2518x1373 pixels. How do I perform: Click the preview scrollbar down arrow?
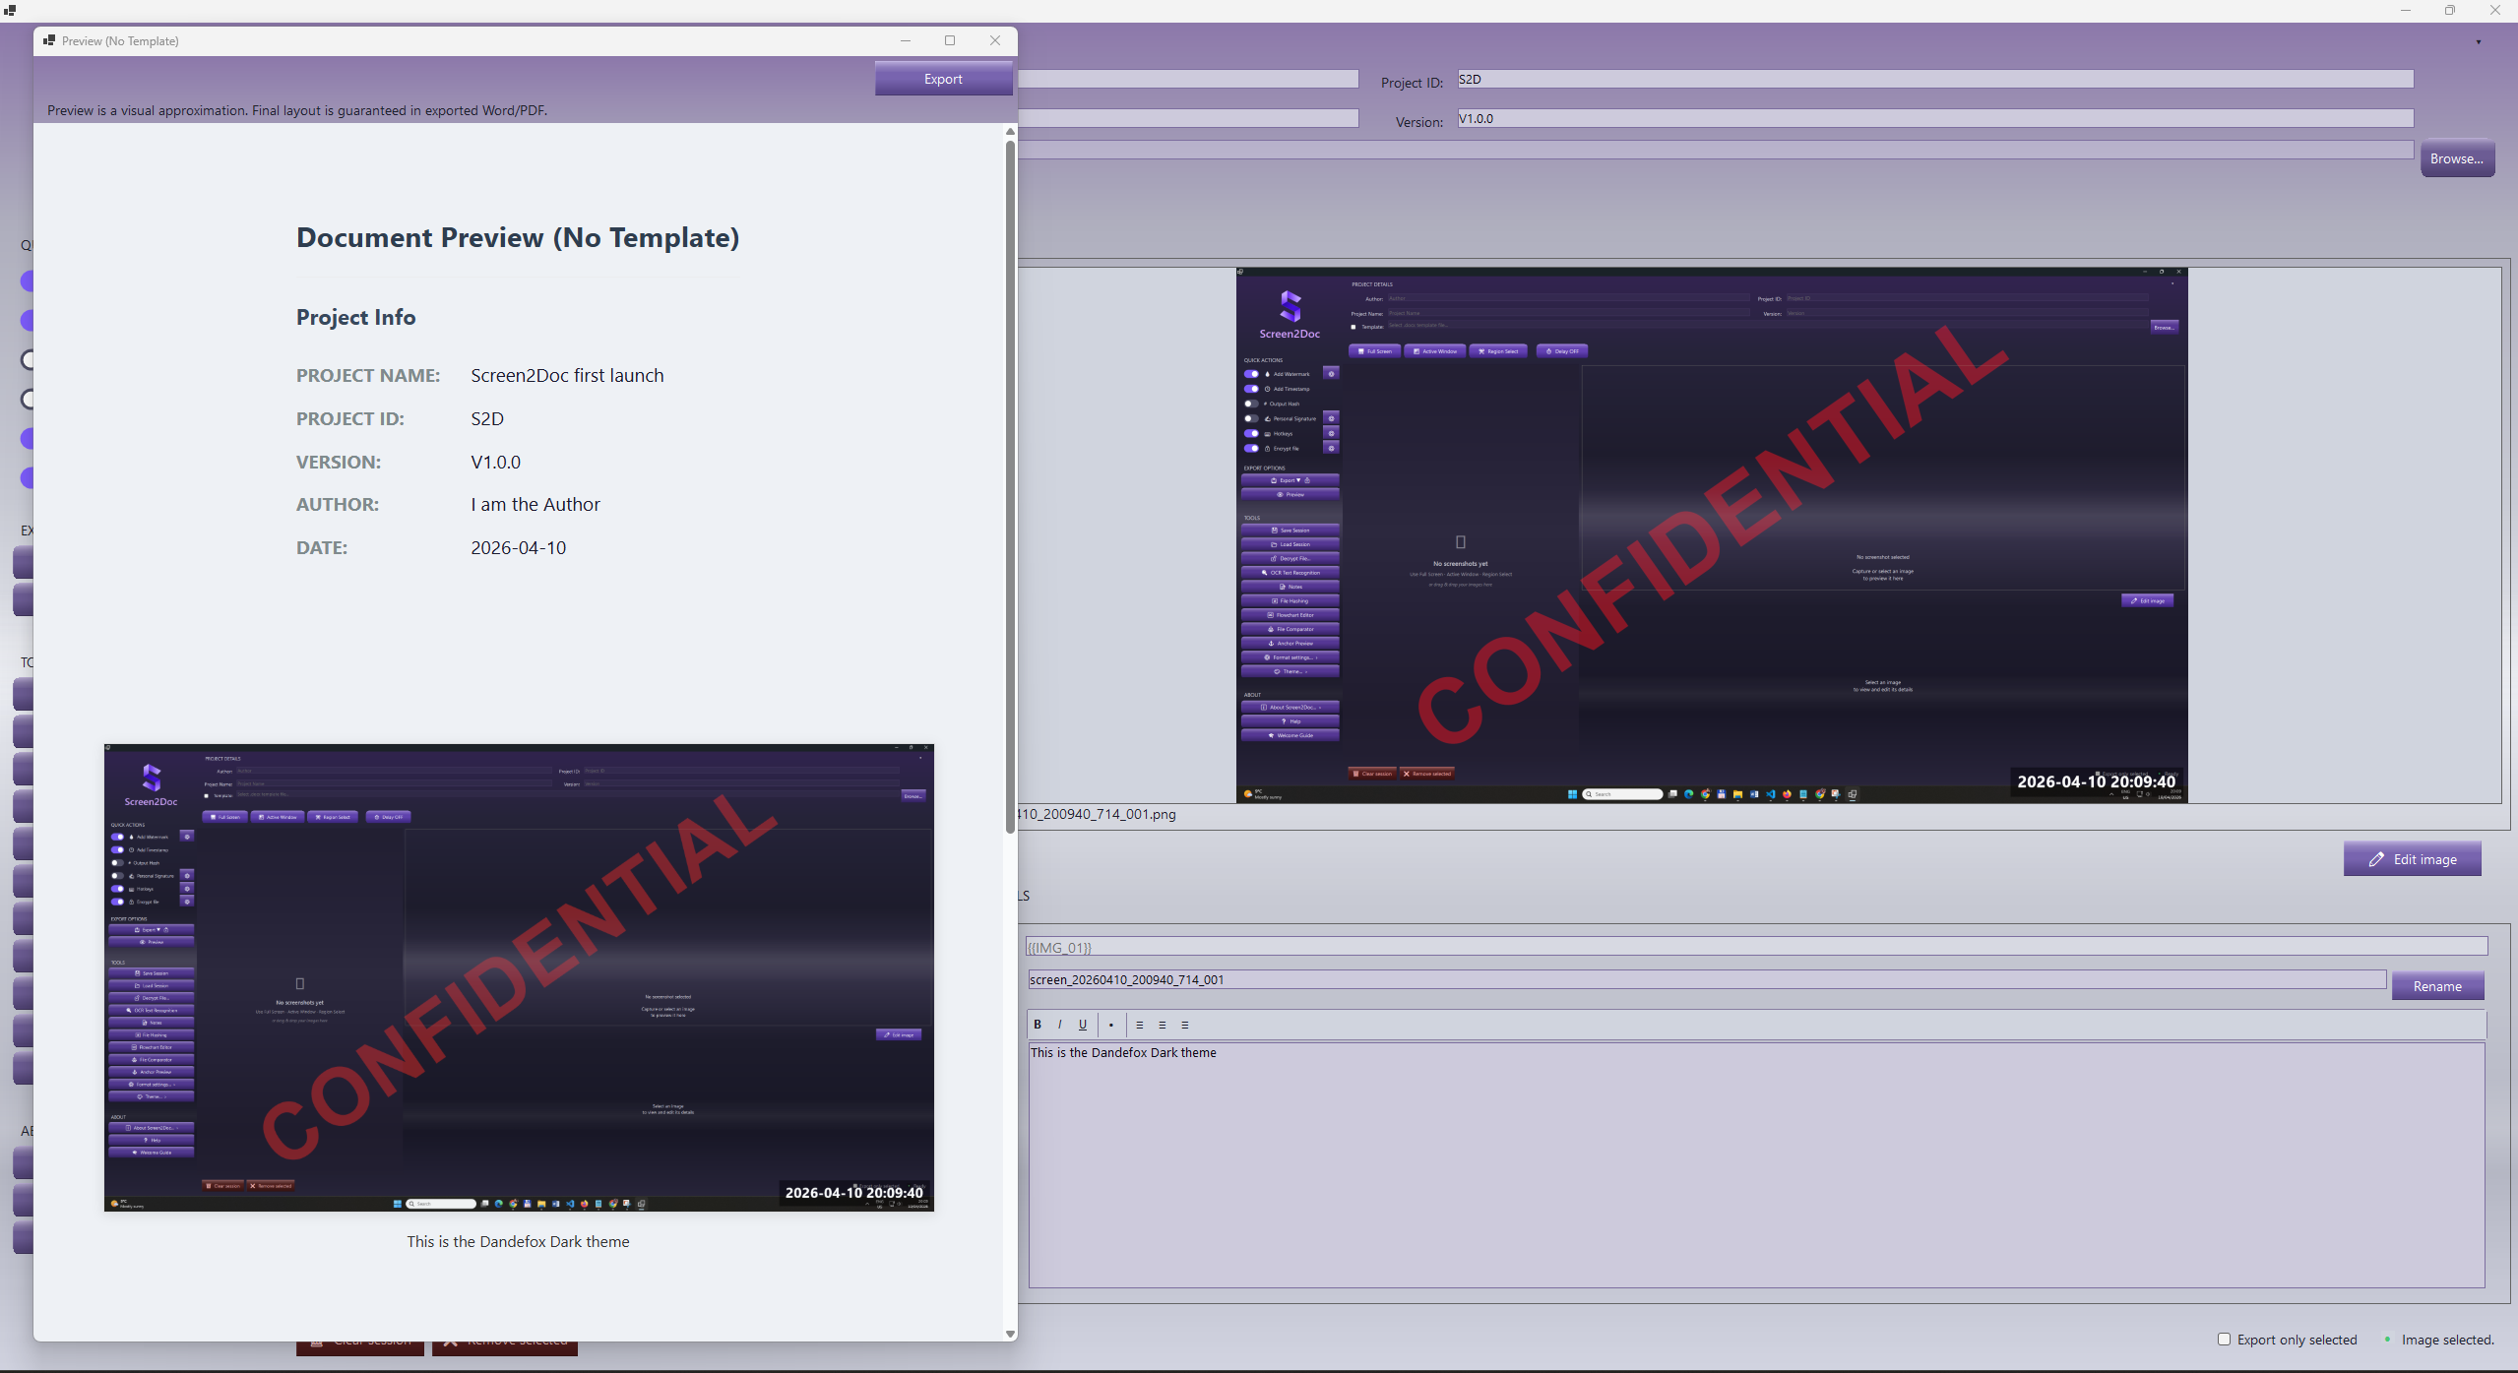[1010, 1334]
